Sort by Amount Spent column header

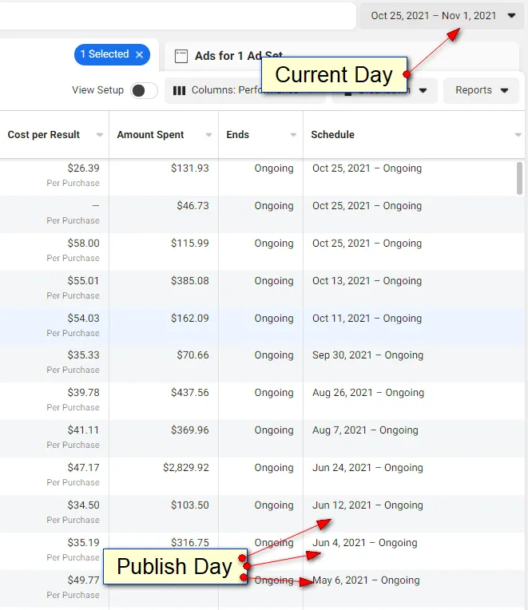tap(150, 135)
